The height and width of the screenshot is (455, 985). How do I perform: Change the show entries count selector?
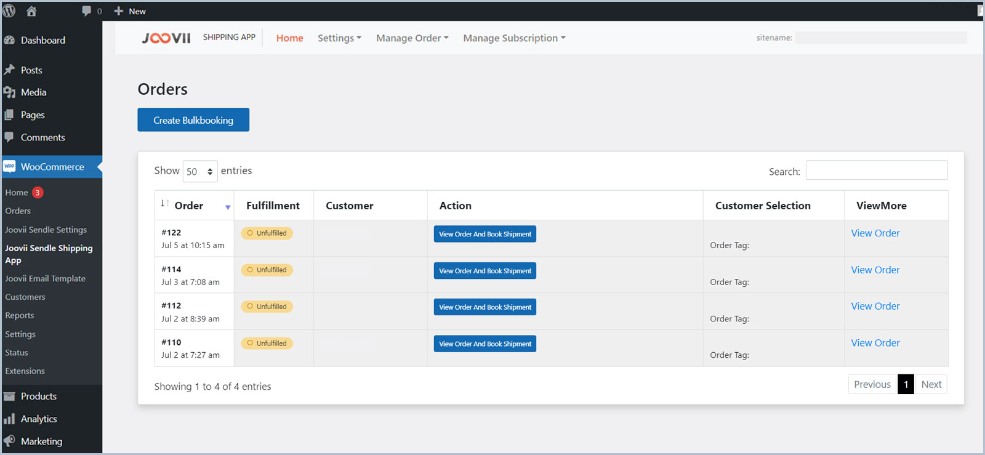200,171
